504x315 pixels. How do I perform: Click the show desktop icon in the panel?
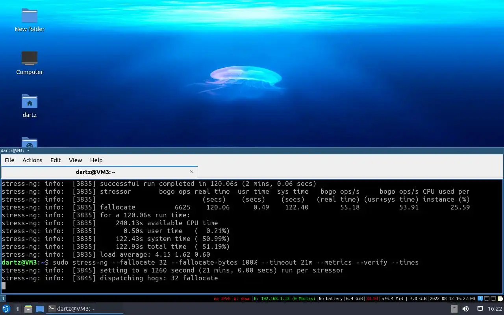click(x=40, y=309)
